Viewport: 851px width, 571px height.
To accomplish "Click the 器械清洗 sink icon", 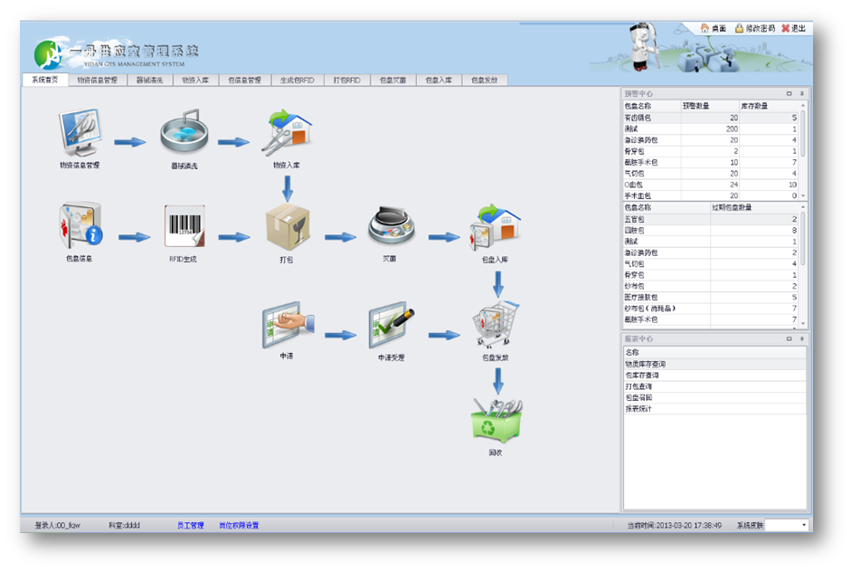I will coord(184,135).
